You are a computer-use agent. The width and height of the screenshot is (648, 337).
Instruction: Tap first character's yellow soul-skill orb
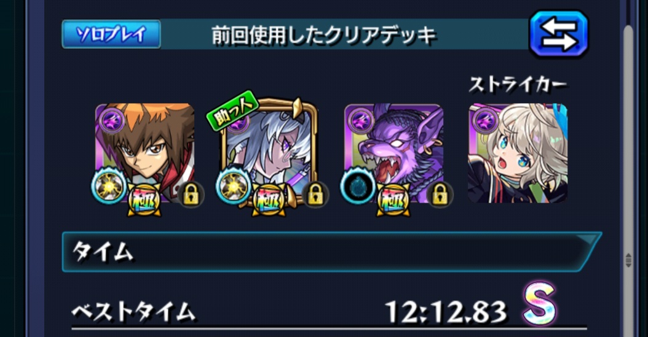(x=109, y=187)
